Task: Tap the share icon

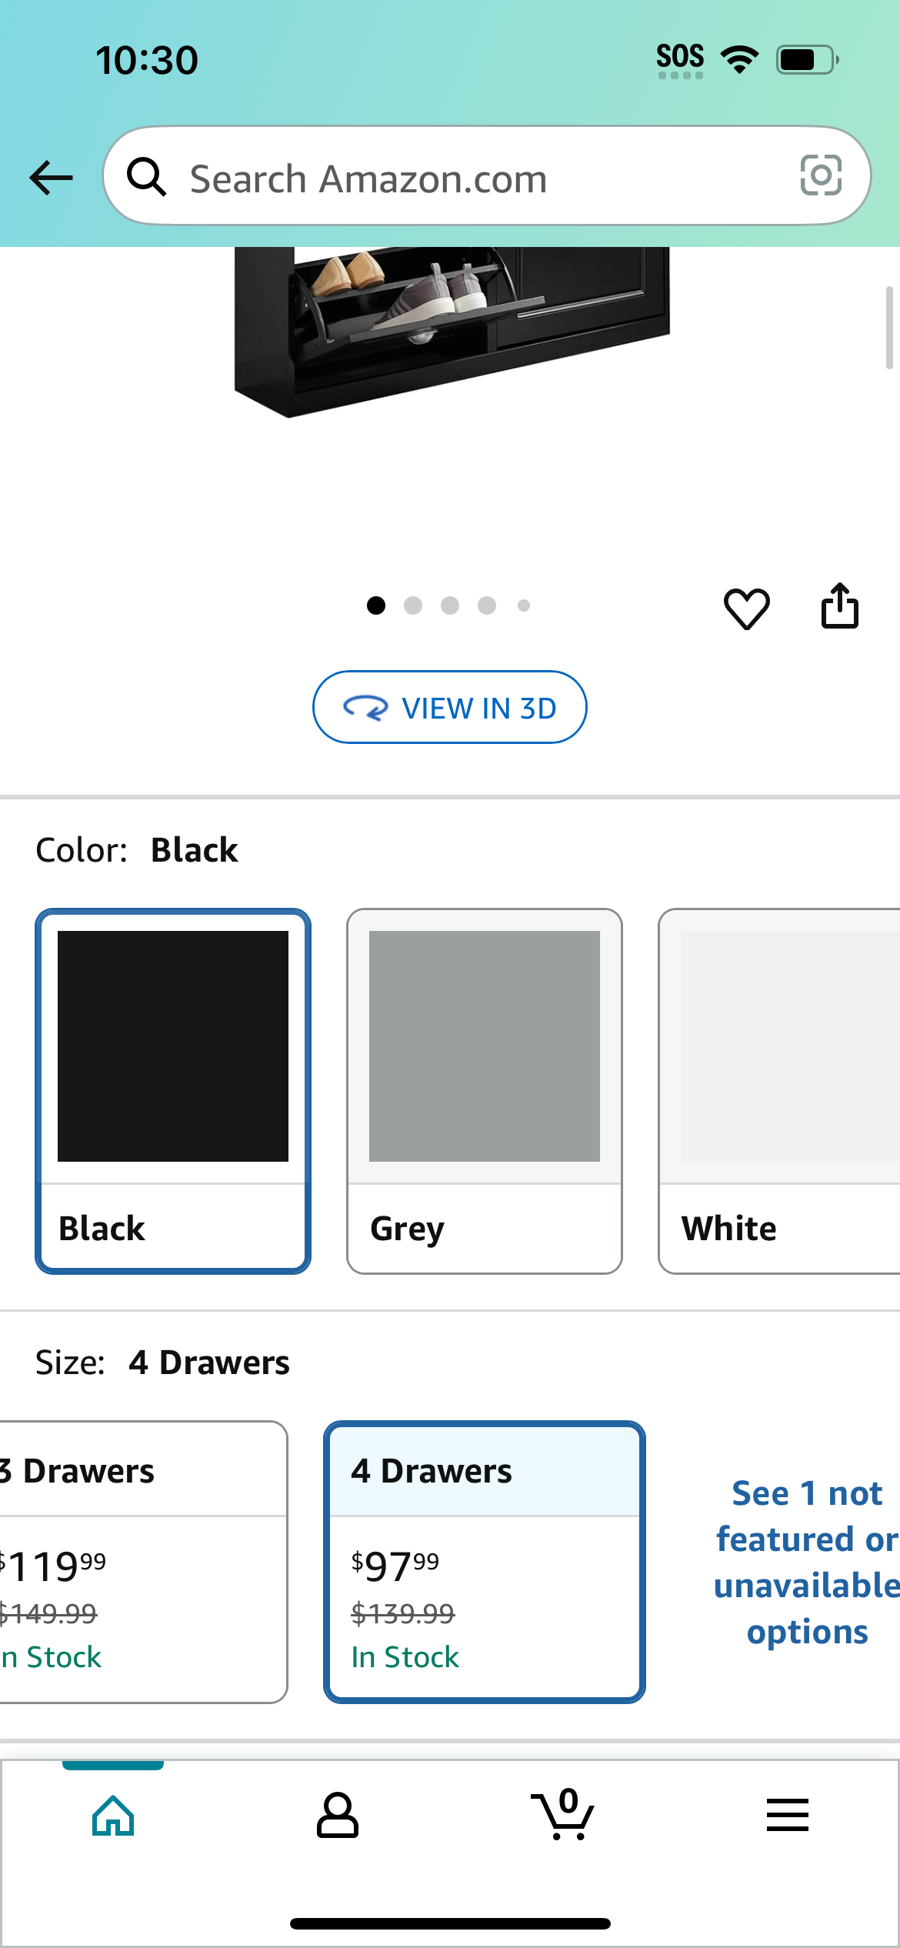Action: (840, 606)
